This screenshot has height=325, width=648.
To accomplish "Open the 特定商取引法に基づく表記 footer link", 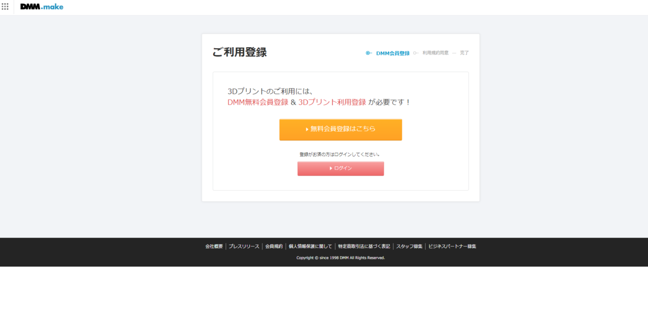I will click(x=364, y=246).
